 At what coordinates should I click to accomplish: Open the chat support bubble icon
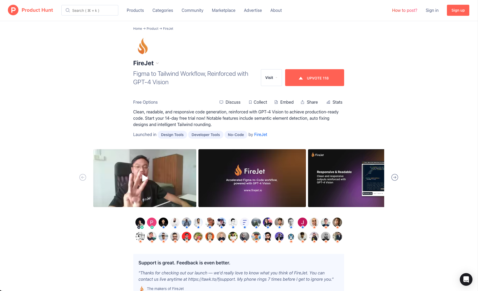pos(466,279)
